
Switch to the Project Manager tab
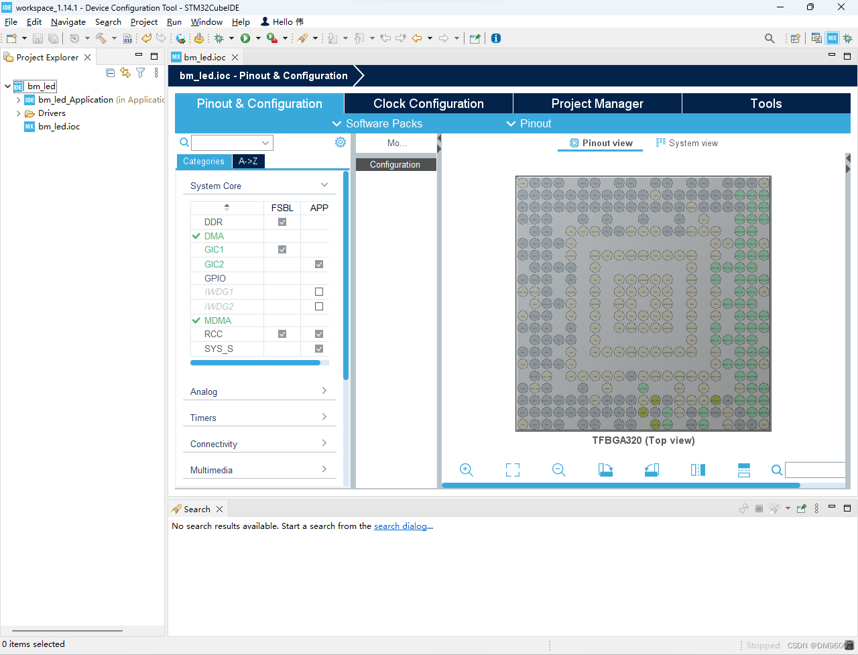(x=597, y=103)
